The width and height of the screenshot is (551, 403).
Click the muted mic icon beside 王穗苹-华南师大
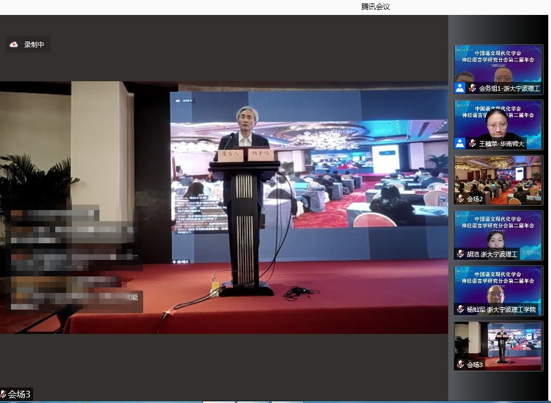pos(473,143)
